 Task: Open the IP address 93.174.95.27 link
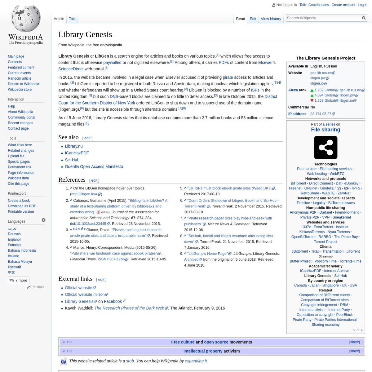(x=322, y=114)
